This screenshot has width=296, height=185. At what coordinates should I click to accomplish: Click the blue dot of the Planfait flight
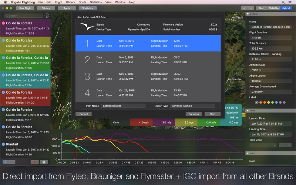pyautogui.click(x=3, y=144)
